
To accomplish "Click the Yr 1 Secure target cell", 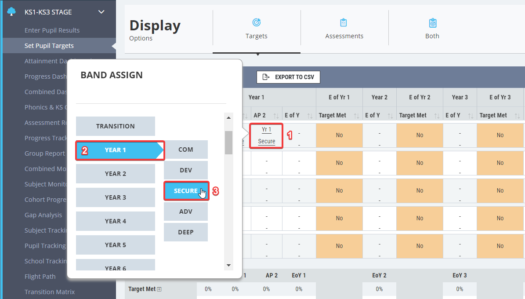I will [267, 135].
